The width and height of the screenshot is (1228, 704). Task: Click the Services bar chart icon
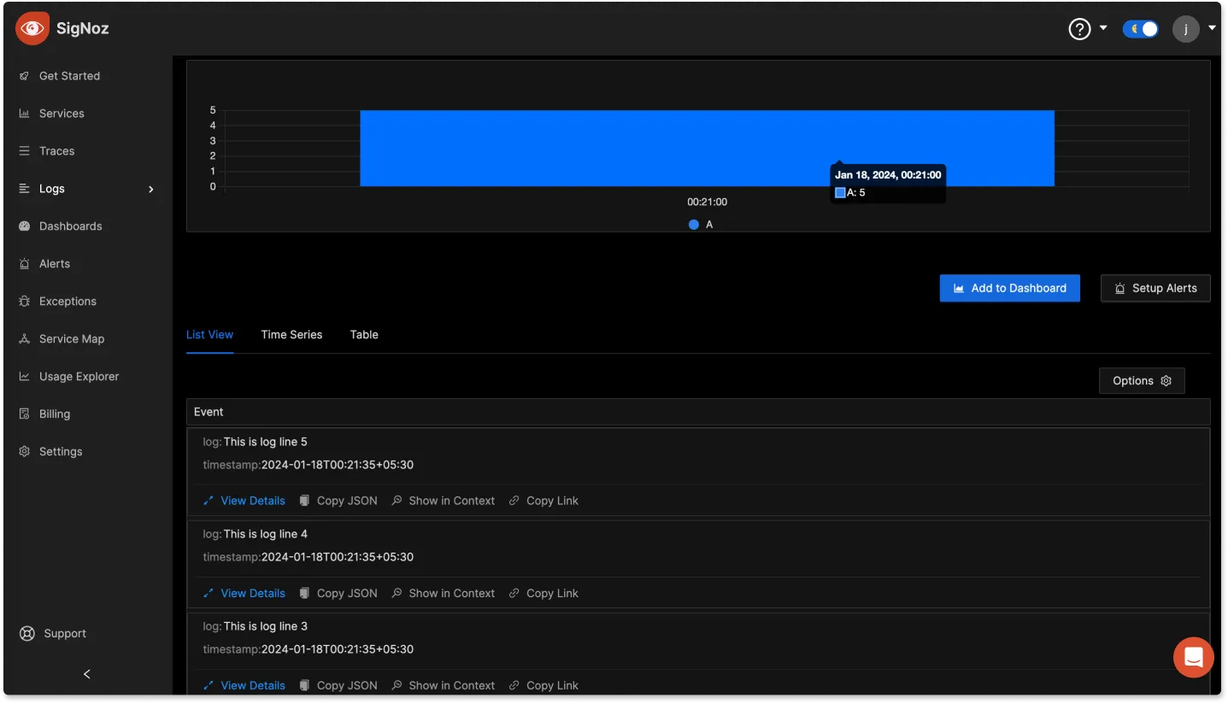click(x=24, y=114)
